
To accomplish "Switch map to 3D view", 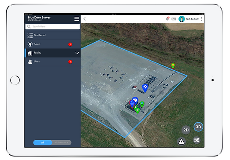I will click(198, 127).
